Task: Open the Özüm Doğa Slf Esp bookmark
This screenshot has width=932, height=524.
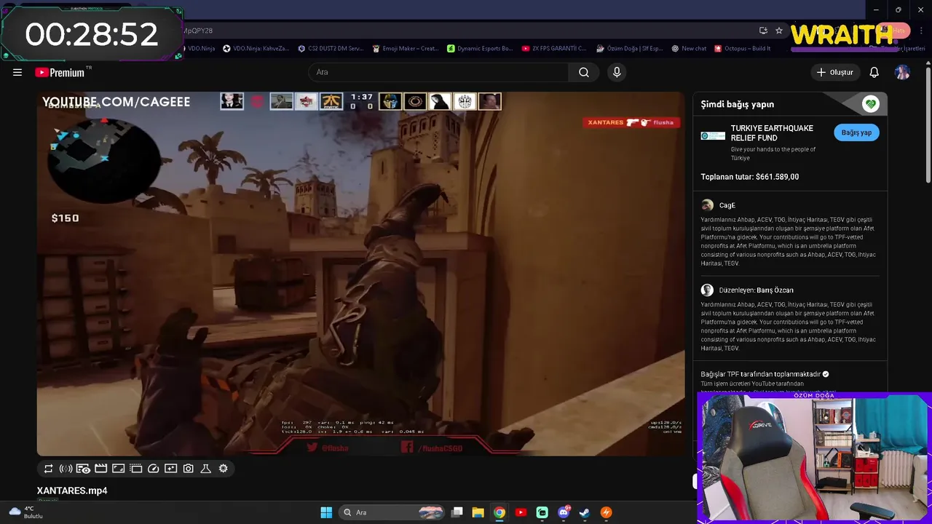Action: tap(629, 49)
